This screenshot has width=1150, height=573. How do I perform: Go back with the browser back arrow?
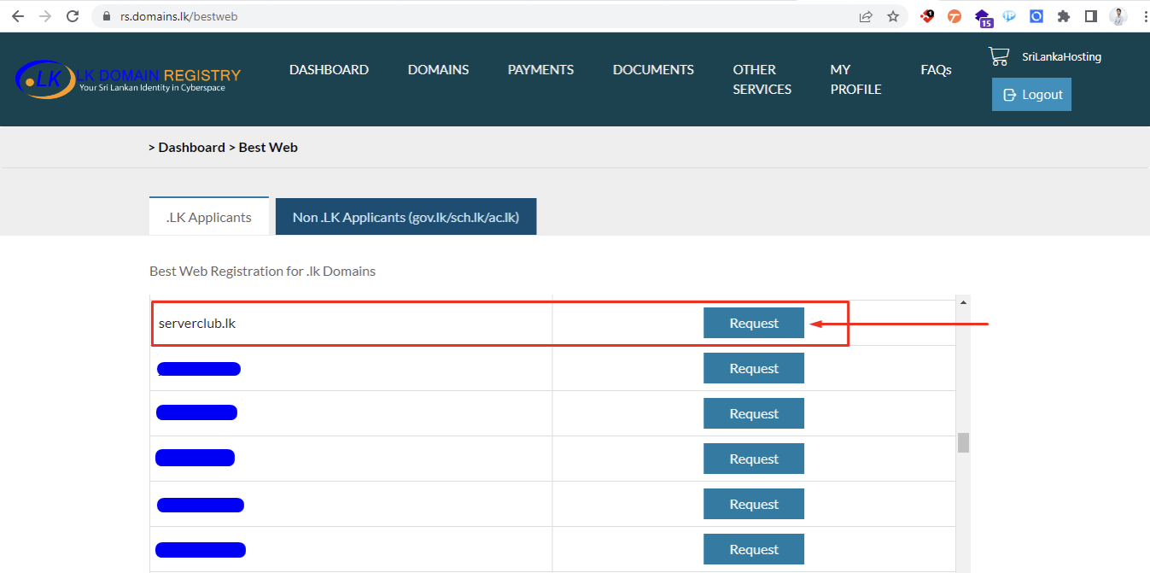(18, 16)
